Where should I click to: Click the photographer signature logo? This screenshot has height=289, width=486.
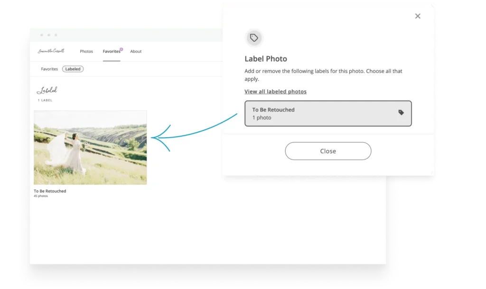51,51
